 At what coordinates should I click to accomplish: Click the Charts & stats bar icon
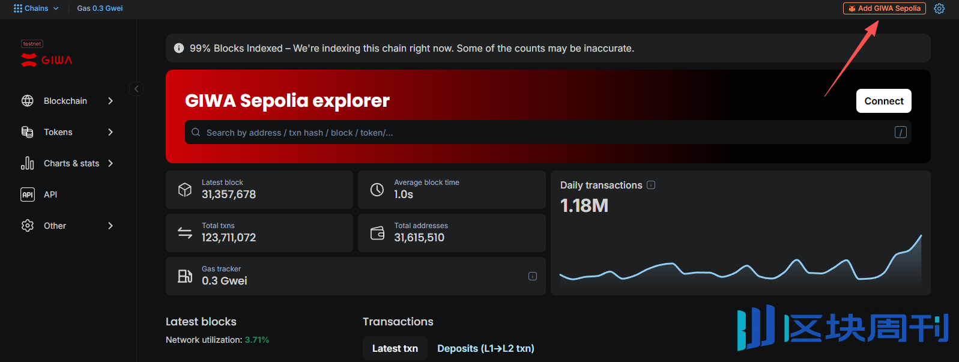(28, 163)
